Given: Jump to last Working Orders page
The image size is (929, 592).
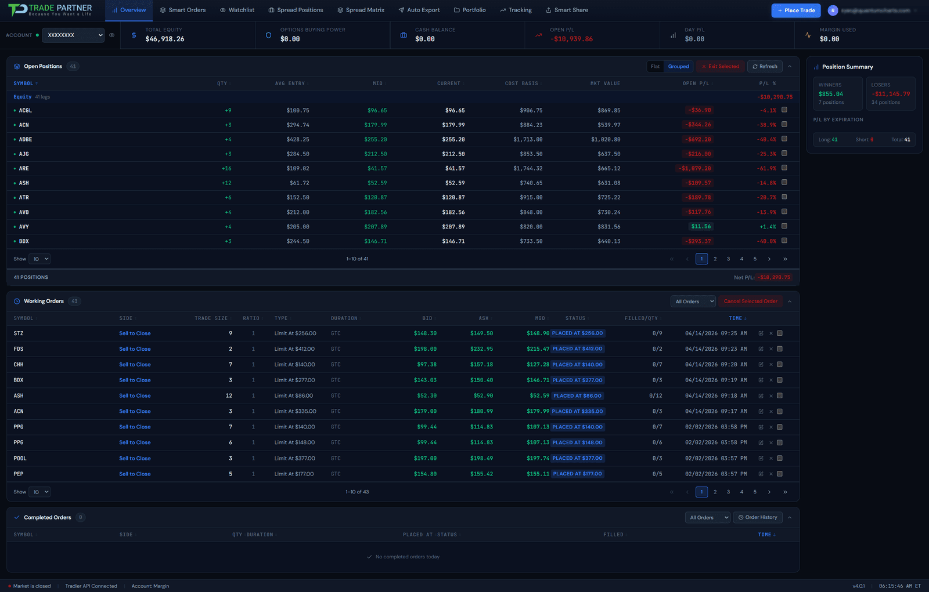Looking at the screenshot, I should click(785, 492).
